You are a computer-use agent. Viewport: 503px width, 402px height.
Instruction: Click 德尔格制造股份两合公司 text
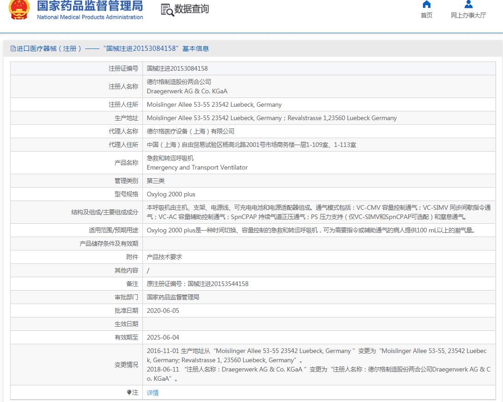[x=179, y=82]
